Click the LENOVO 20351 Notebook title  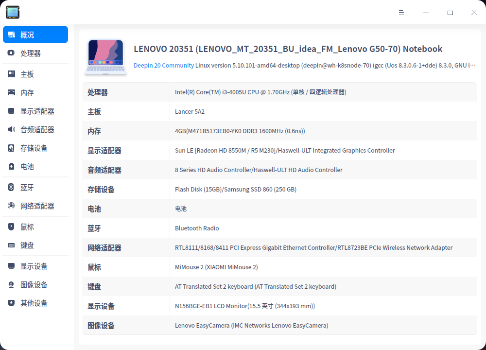coord(288,49)
